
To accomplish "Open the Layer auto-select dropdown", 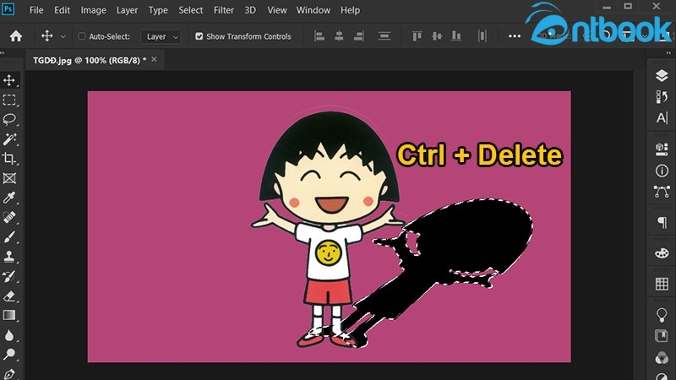I will (161, 36).
